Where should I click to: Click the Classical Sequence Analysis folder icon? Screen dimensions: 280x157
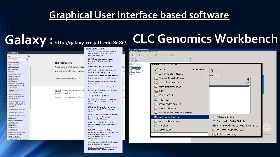tap(156, 82)
